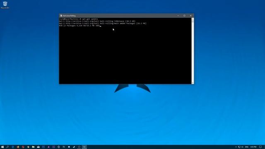The image size is (265, 149).
Task: Click the terminal scrollbar down arrow
Action: (193, 83)
